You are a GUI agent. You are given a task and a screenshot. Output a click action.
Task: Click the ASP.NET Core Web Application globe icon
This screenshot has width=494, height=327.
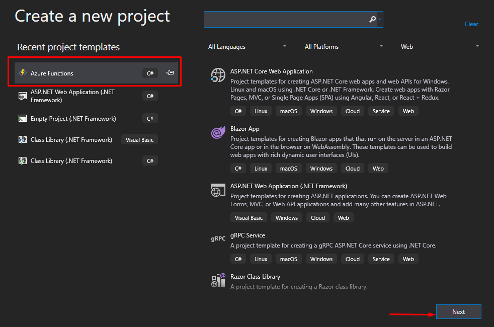click(x=218, y=75)
